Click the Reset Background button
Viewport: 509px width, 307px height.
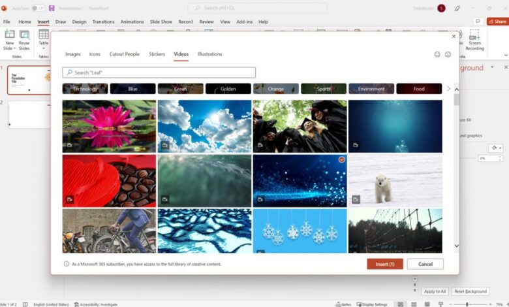[470, 291]
